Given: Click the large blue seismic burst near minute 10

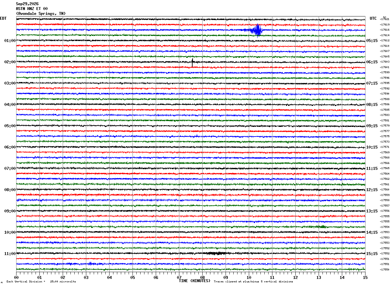Looking at the screenshot, I should (x=257, y=30).
